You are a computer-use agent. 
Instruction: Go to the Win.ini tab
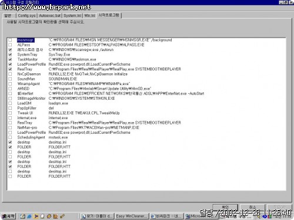[89, 16]
